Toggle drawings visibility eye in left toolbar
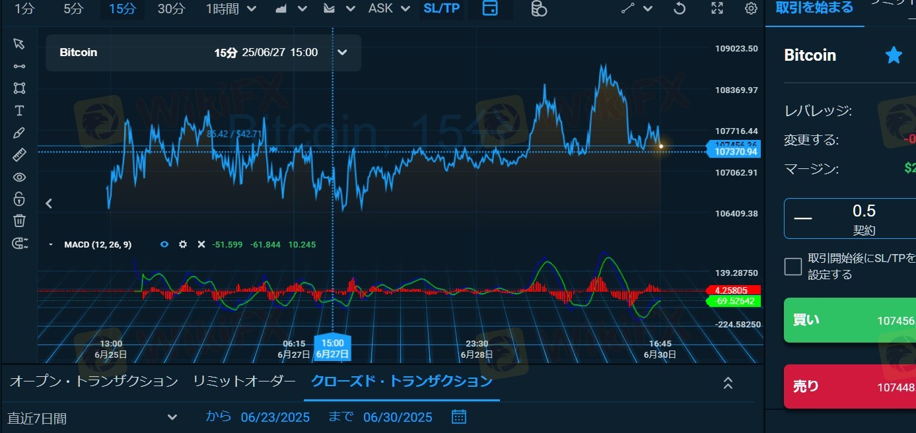 (x=19, y=177)
